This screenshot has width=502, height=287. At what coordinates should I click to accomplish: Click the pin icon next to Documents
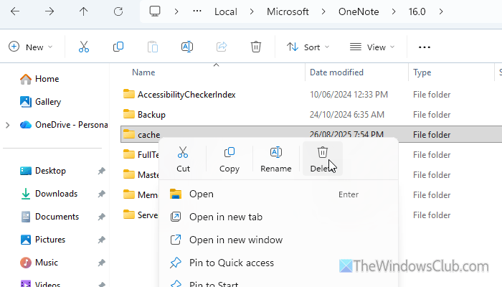point(102,217)
